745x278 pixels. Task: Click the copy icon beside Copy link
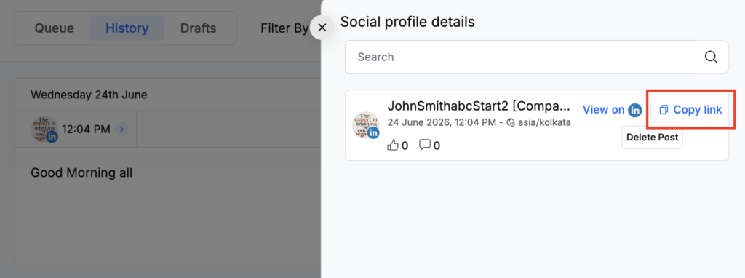pos(664,110)
